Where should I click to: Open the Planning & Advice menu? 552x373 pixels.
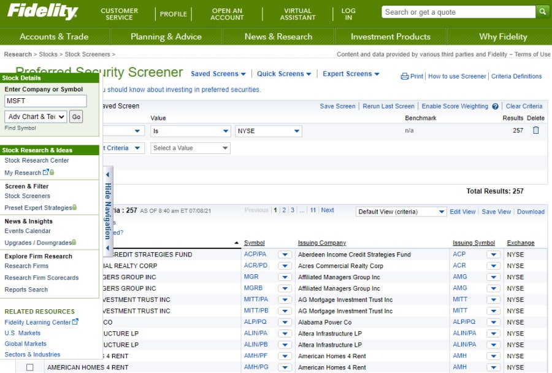tap(166, 37)
